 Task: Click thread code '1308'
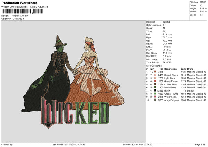[x=183, y=100]
